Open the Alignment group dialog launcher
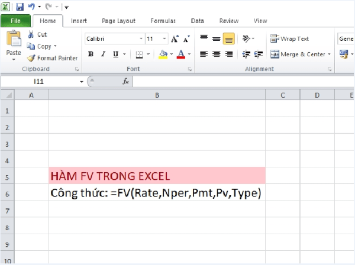Screen dimensions: 355x265 tap(330, 69)
